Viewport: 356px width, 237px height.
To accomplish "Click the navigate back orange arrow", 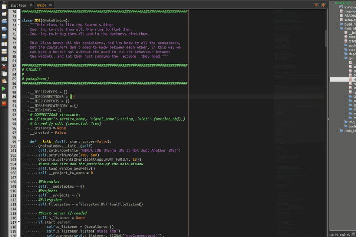I will (316, 5).
